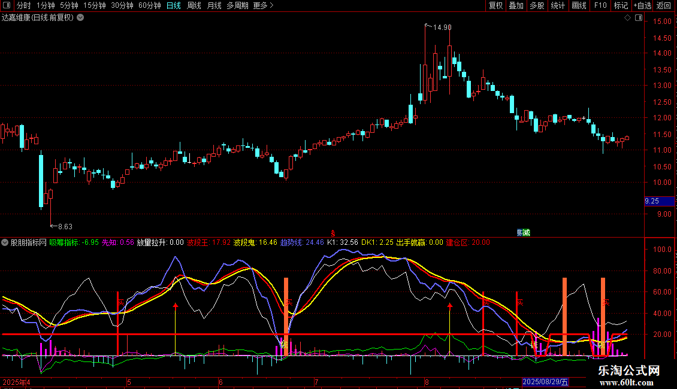Screen dimensions: 677x389
Task: Select the 日线 daily chart tab
Action: [x=174, y=5]
